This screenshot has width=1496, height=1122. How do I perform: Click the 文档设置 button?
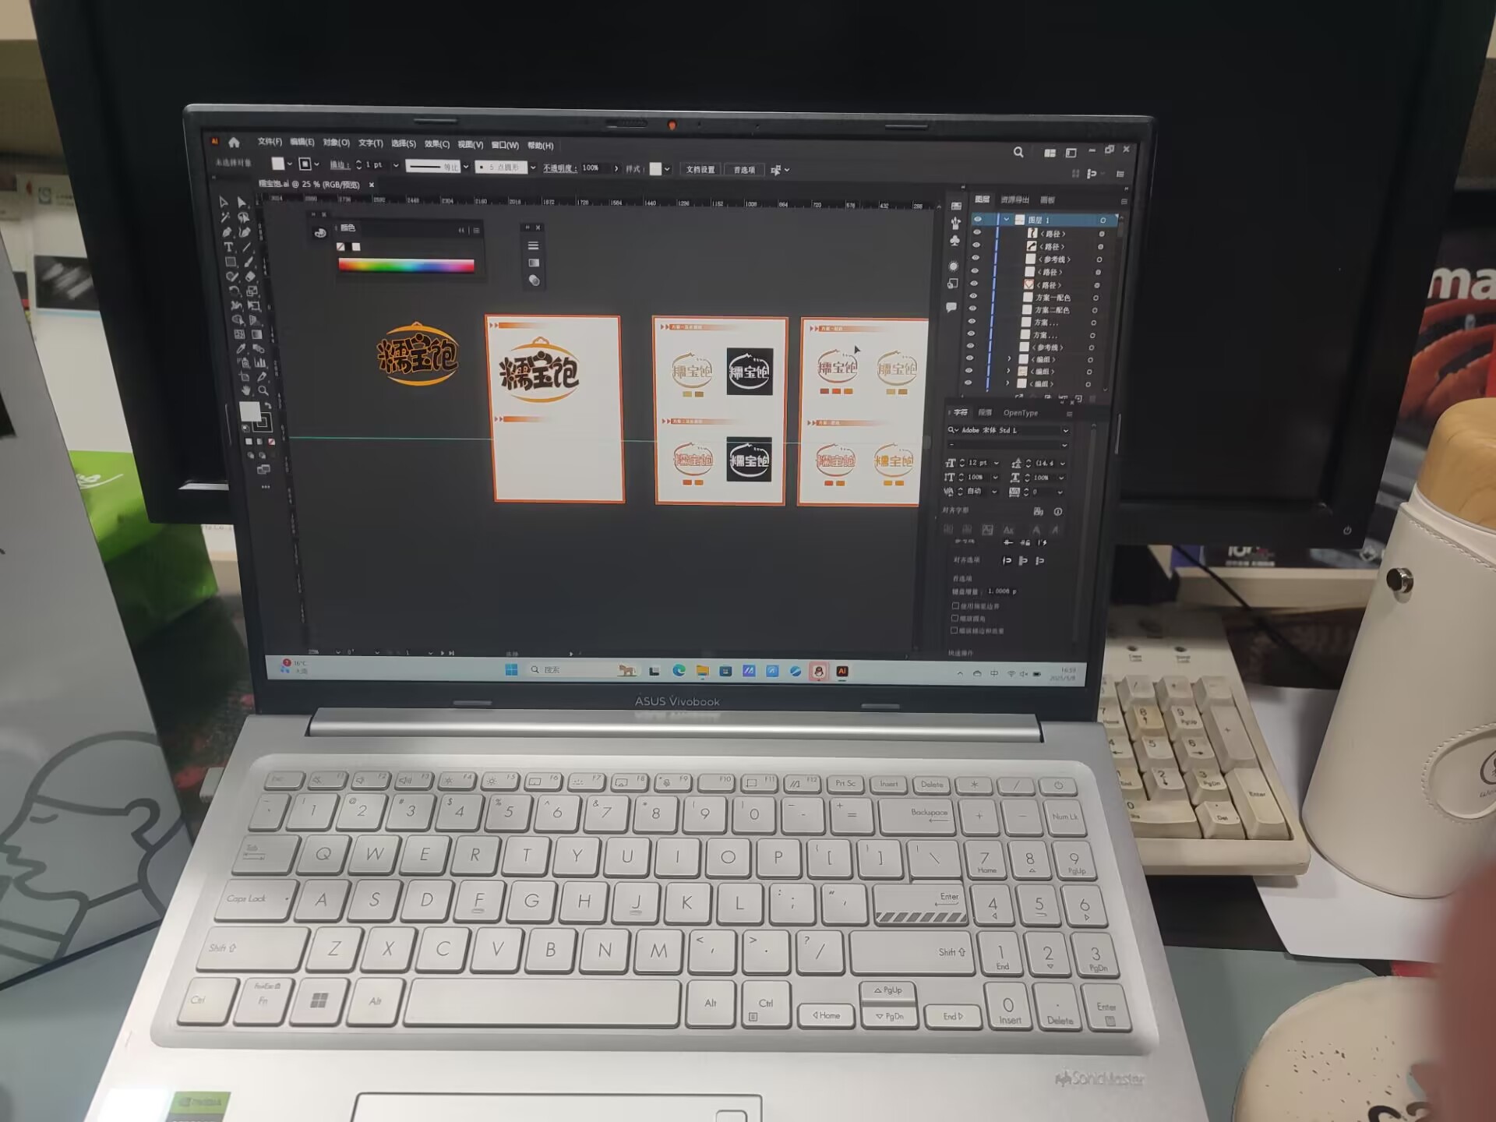(700, 169)
